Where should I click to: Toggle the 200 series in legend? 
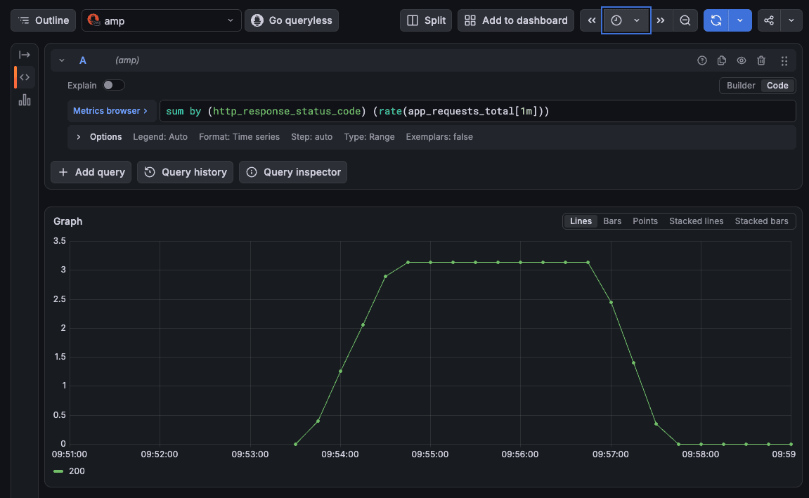[77, 471]
